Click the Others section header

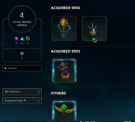[58, 93]
